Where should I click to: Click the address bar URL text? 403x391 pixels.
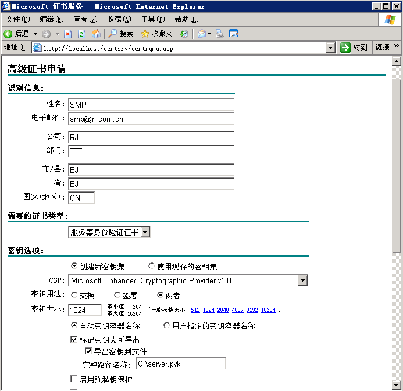point(108,48)
